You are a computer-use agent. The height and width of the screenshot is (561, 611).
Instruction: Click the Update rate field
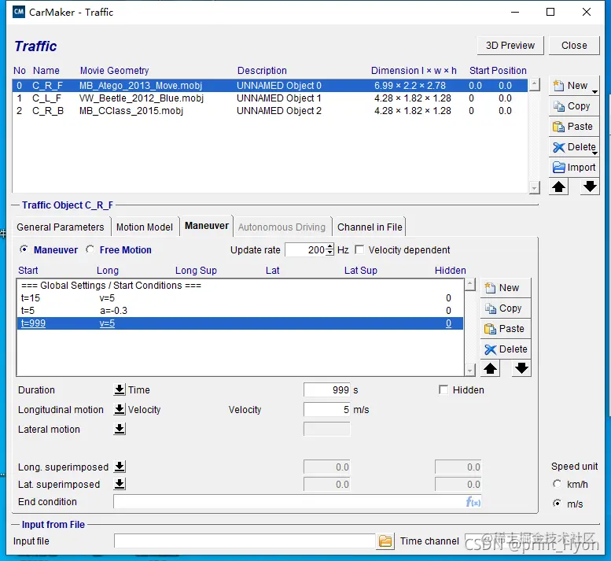point(306,249)
